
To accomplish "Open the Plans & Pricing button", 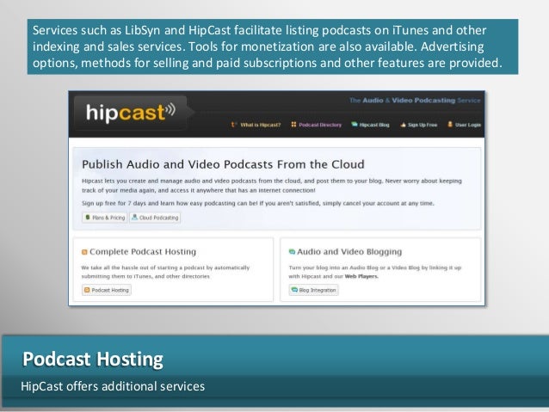I will tap(105, 218).
